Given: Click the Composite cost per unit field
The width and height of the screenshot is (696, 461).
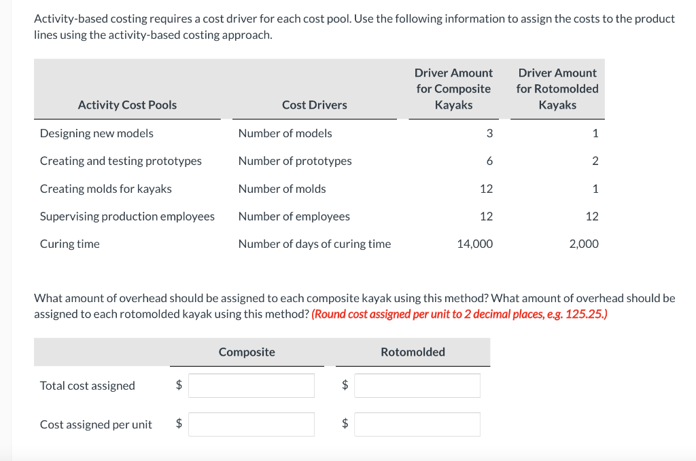Looking at the screenshot, I should tap(251, 424).
